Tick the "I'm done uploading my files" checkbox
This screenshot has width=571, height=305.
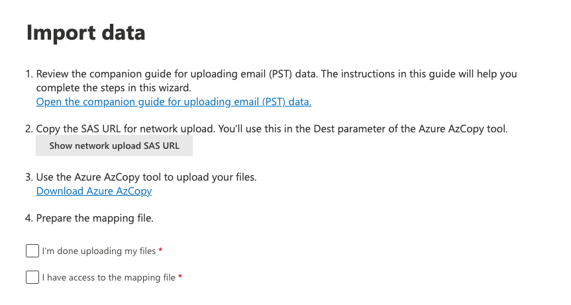pyautogui.click(x=32, y=251)
